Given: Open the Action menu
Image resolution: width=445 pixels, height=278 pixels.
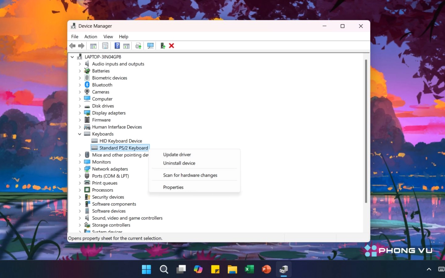Looking at the screenshot, I should (91, 37).
